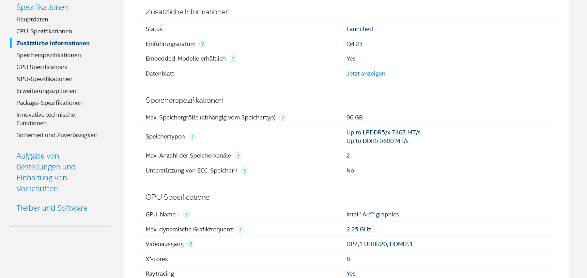Go to Sicherheit und Zuverlässigkeit section
This screenshot has height=278, width=587.
tap(57, 135)
